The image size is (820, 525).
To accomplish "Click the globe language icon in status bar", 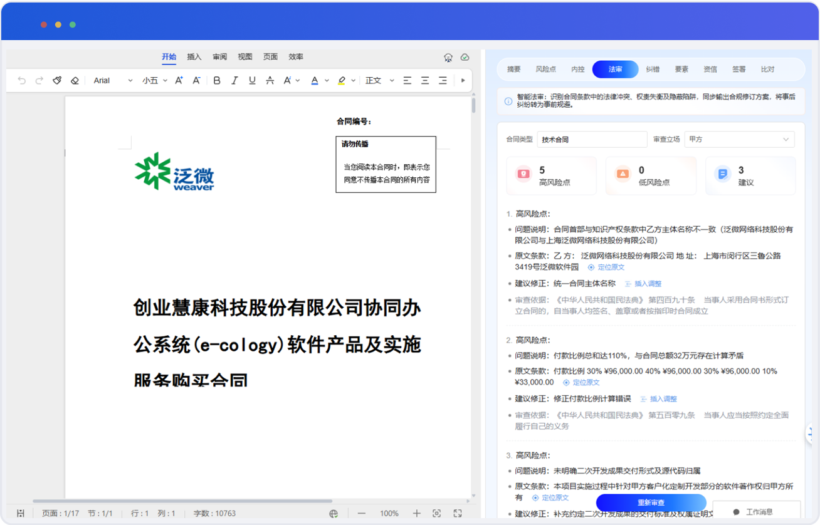I will (x=334, y=513).
